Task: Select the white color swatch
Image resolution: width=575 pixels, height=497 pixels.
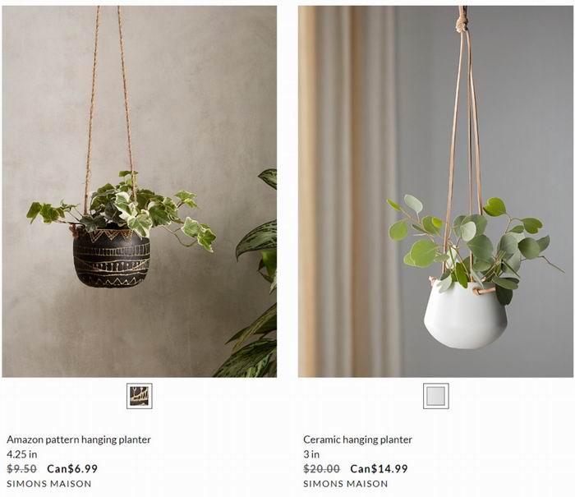Action: 435,396
